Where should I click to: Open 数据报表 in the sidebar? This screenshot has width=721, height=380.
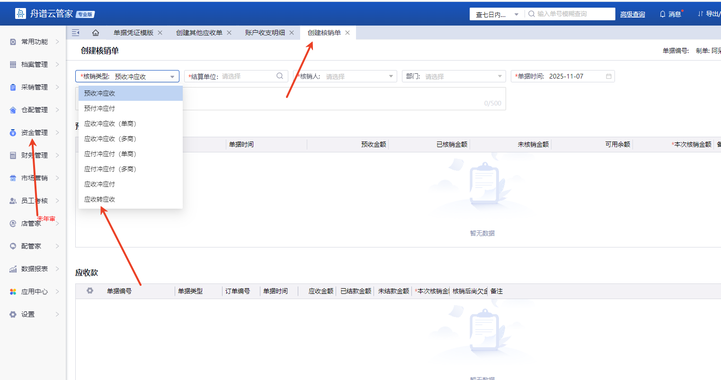pyautogui.click(x=34, y=269)
